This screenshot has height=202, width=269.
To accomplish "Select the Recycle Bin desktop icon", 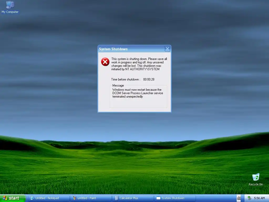I will click(x=256, y=180).
